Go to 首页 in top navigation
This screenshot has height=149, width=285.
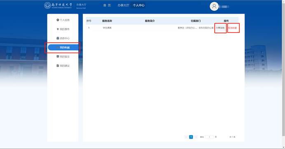pyautogui.click(x=107, y=5)
